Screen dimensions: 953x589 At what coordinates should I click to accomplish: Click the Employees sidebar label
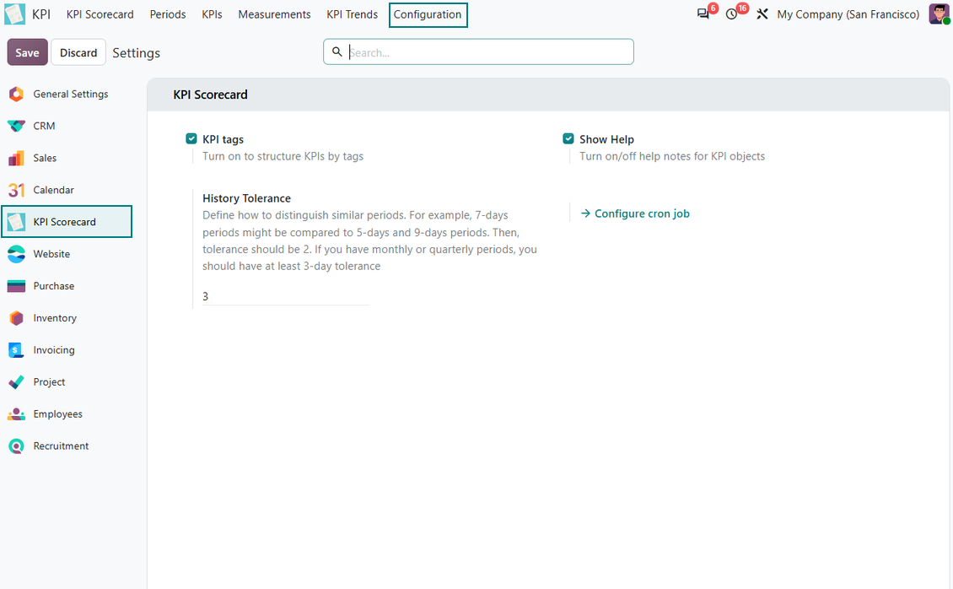[57, 414]
